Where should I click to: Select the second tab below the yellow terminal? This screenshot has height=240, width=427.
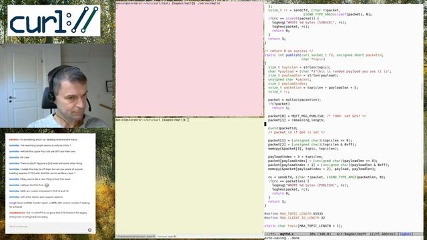pos(167,237)
